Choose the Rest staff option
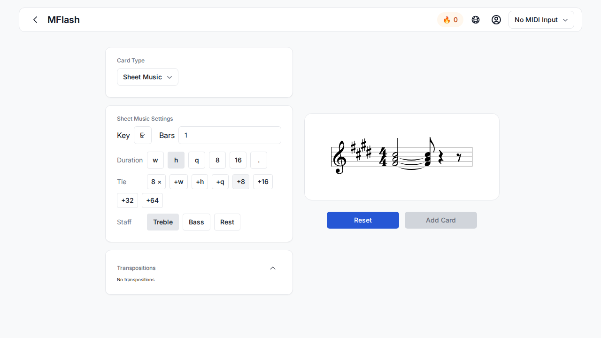Viewport: 601px width, 338px height. coord(227,222)
